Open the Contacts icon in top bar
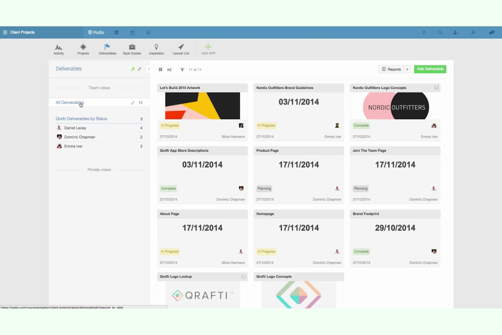Viewport: 502px width, 335px height. 116,32
